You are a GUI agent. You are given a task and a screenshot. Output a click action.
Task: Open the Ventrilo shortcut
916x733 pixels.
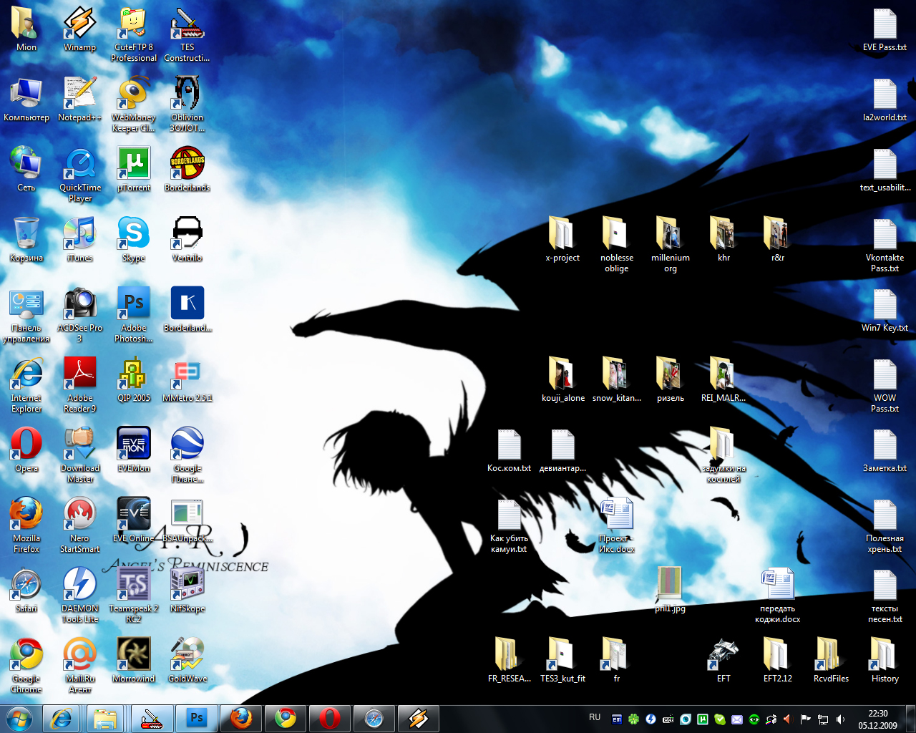pyautogui.click(x=187, y=239)
